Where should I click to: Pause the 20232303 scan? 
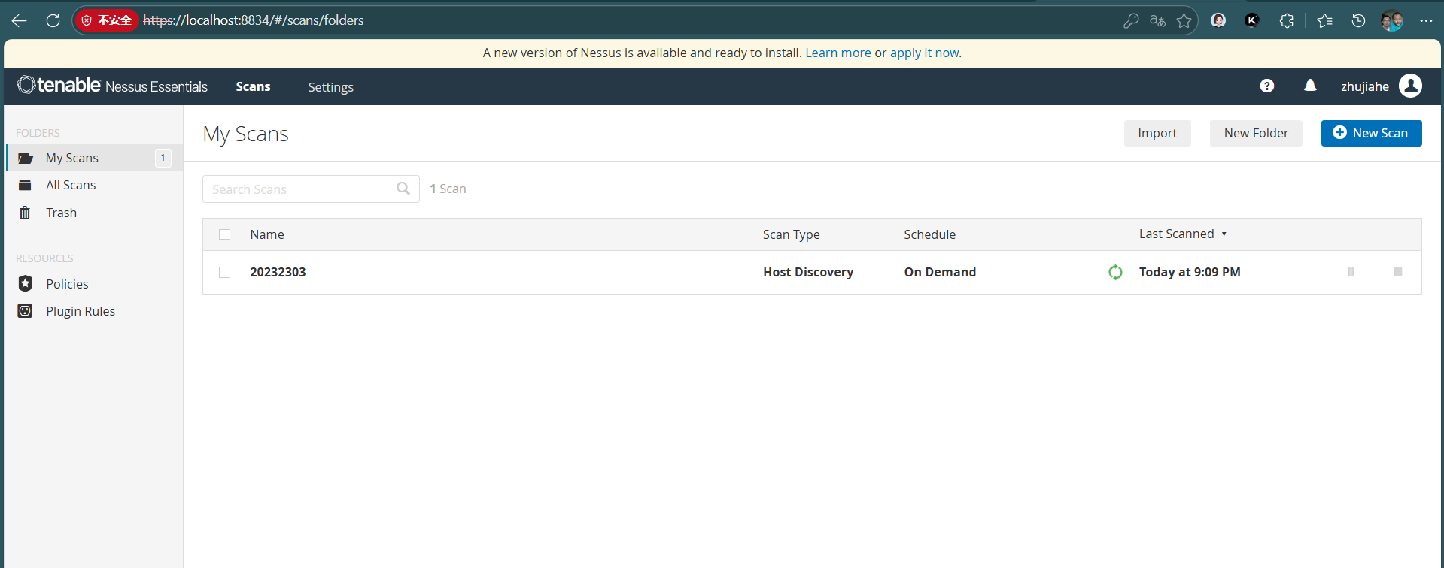[1351, 272]
